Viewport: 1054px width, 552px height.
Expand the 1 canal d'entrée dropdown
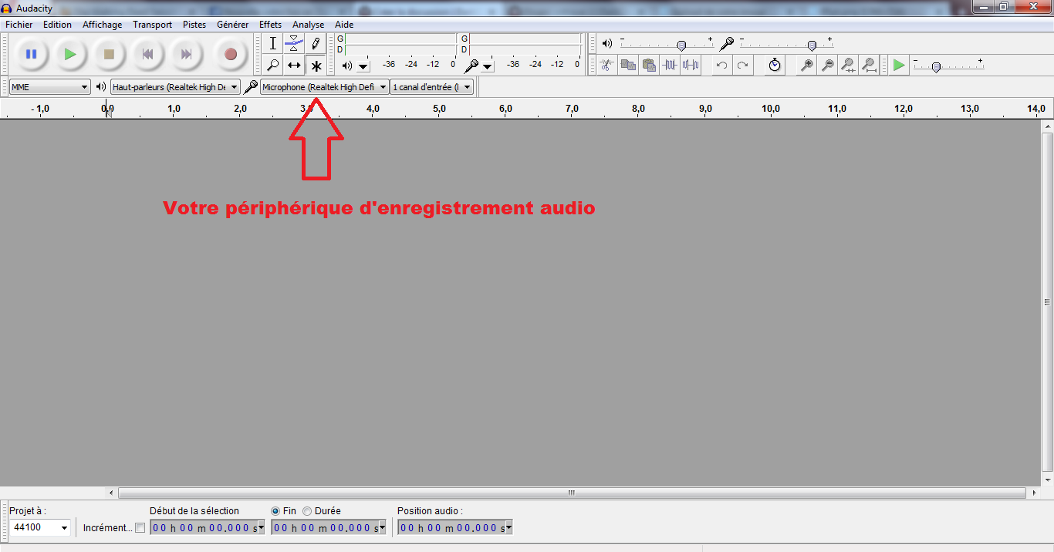[431, 86]
